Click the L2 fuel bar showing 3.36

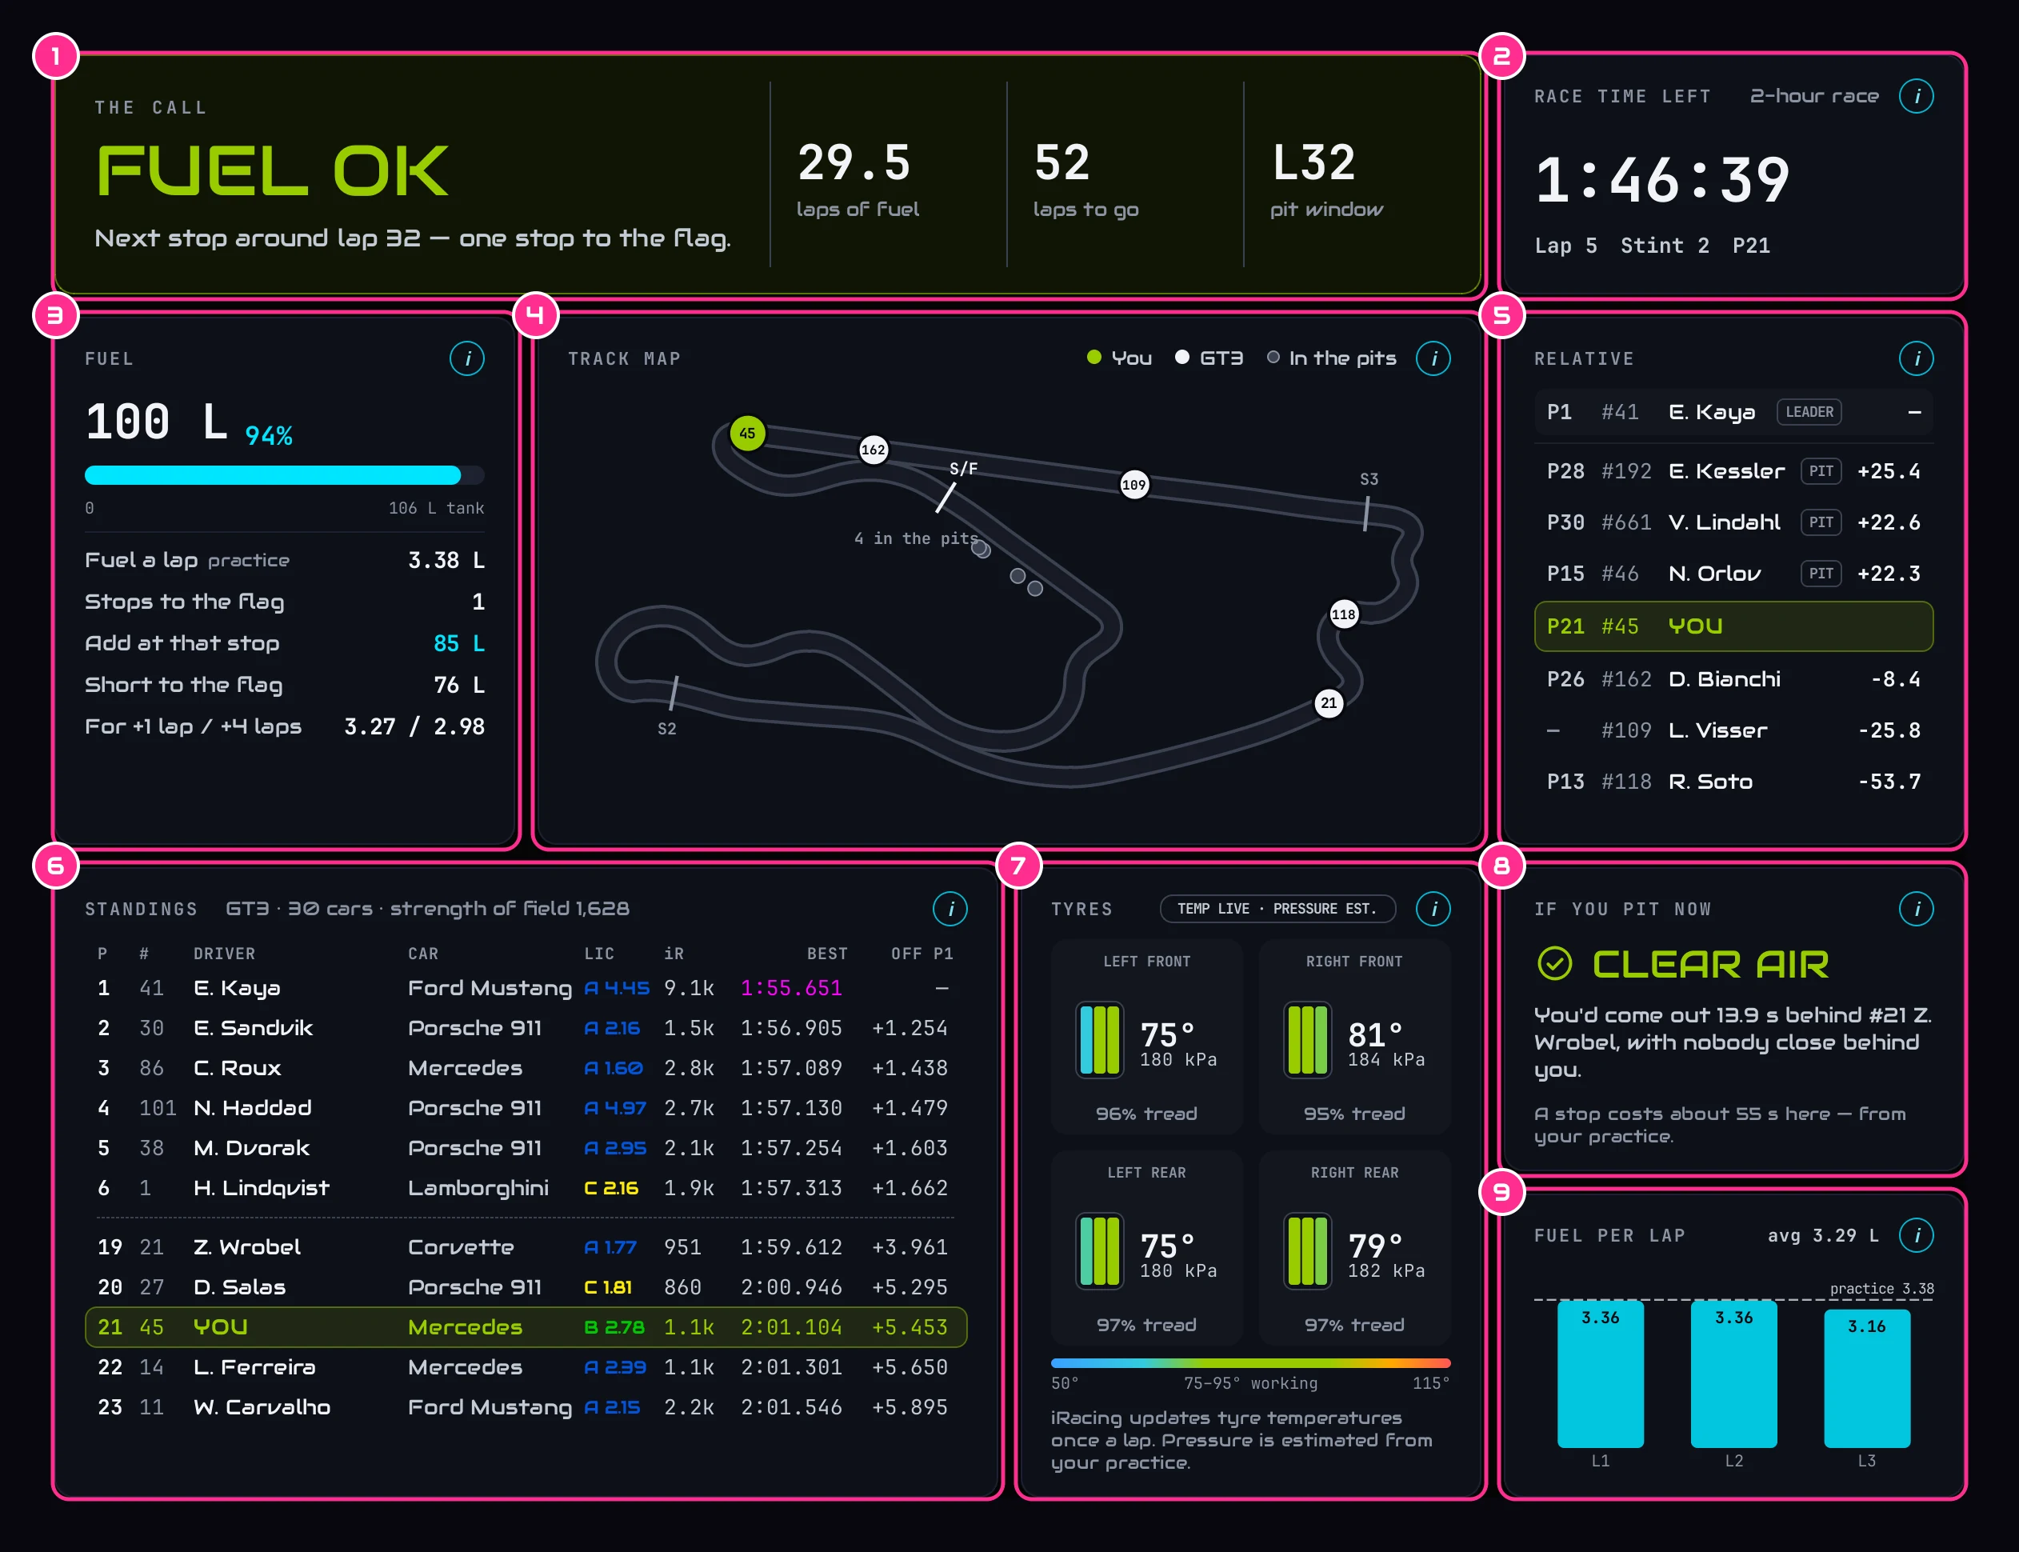1733,1374
